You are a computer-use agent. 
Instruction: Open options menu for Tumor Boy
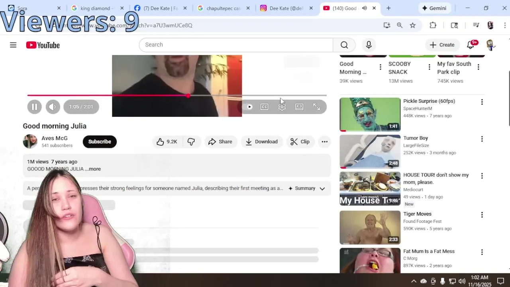pos(482,139)
